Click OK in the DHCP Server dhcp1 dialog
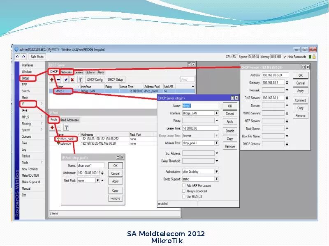Viewport: 329px width, 246px height. click(x=230, y=106)
